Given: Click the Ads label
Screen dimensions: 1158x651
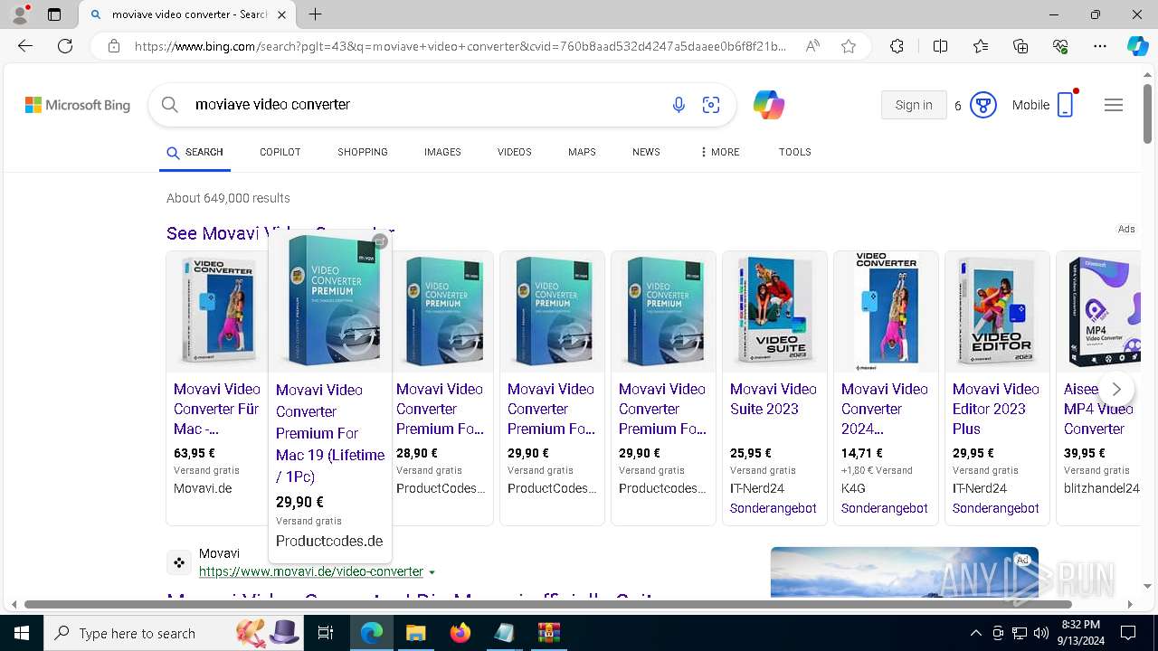Looking at the screenshot, I should (1126, 229).
